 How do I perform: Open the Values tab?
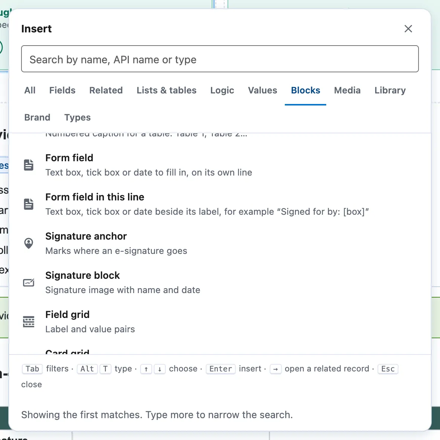262,90
